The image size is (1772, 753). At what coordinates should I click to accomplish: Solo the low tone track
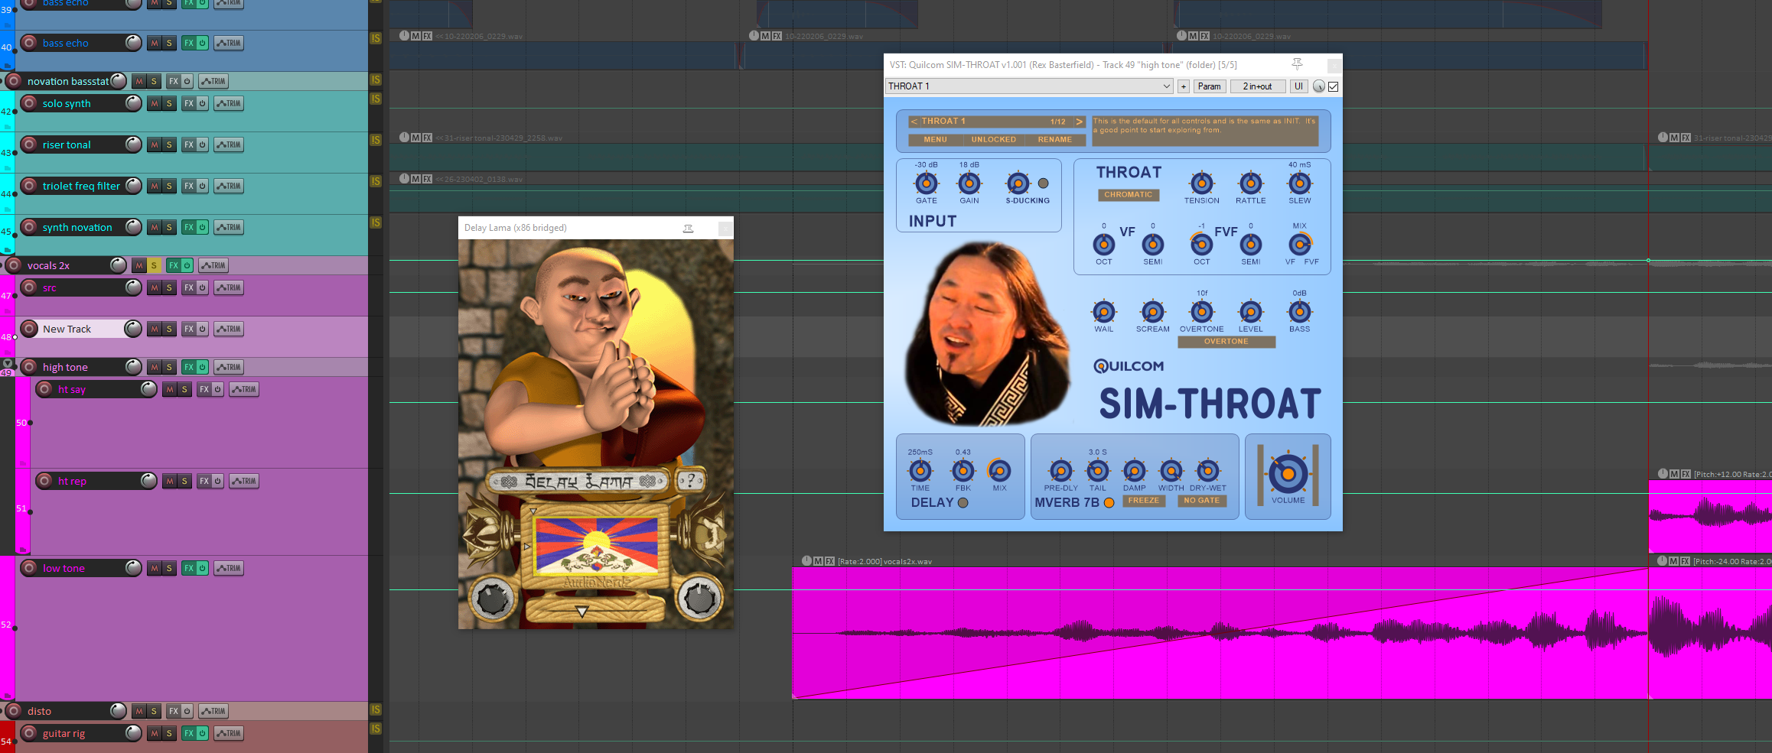169,568
